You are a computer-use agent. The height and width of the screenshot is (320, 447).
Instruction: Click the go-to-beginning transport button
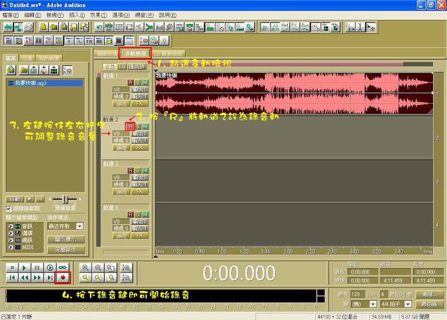11,277
